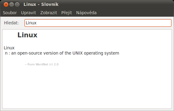Click the word UNIX in the definition

[x=78, y=53]
